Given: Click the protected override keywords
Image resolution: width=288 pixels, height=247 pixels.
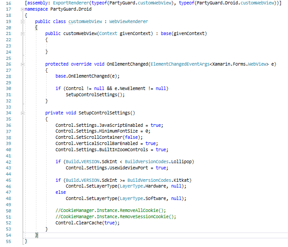Looking at the screenshot, I should 68,64.
